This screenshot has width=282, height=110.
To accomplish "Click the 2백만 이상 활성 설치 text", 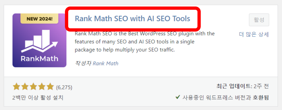I will [38, 98].
